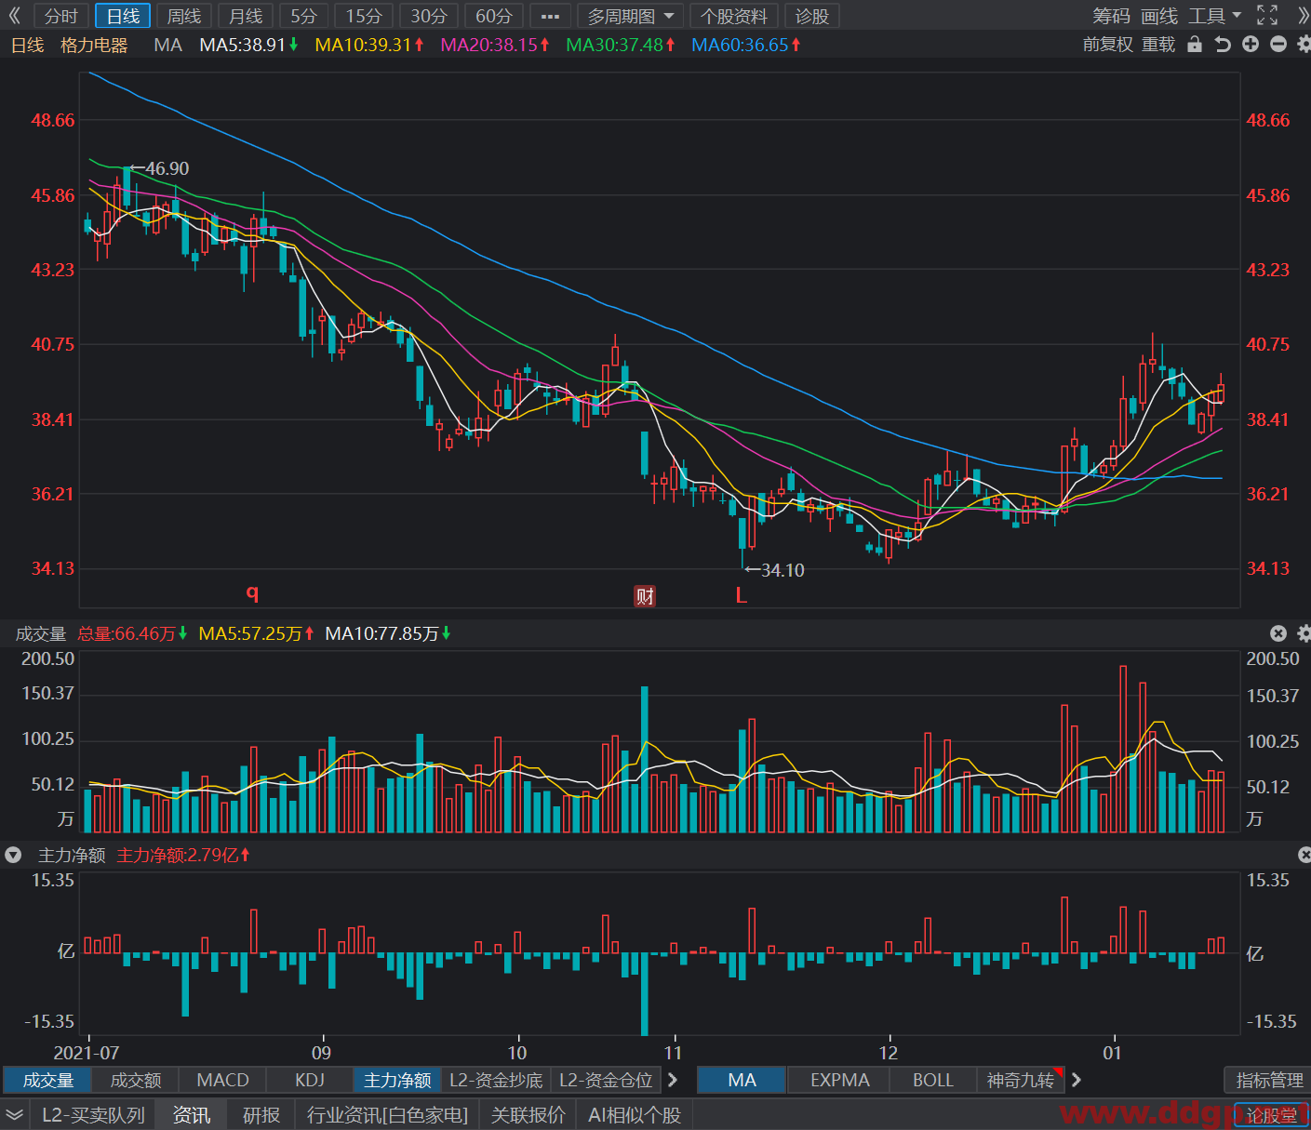Collapse the 主力净额 indicator panel

pyautogui.click(x=13, y=855)
